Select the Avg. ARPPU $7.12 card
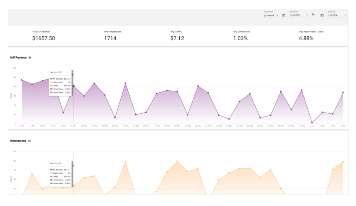The image size is (356, 206). 177,36
